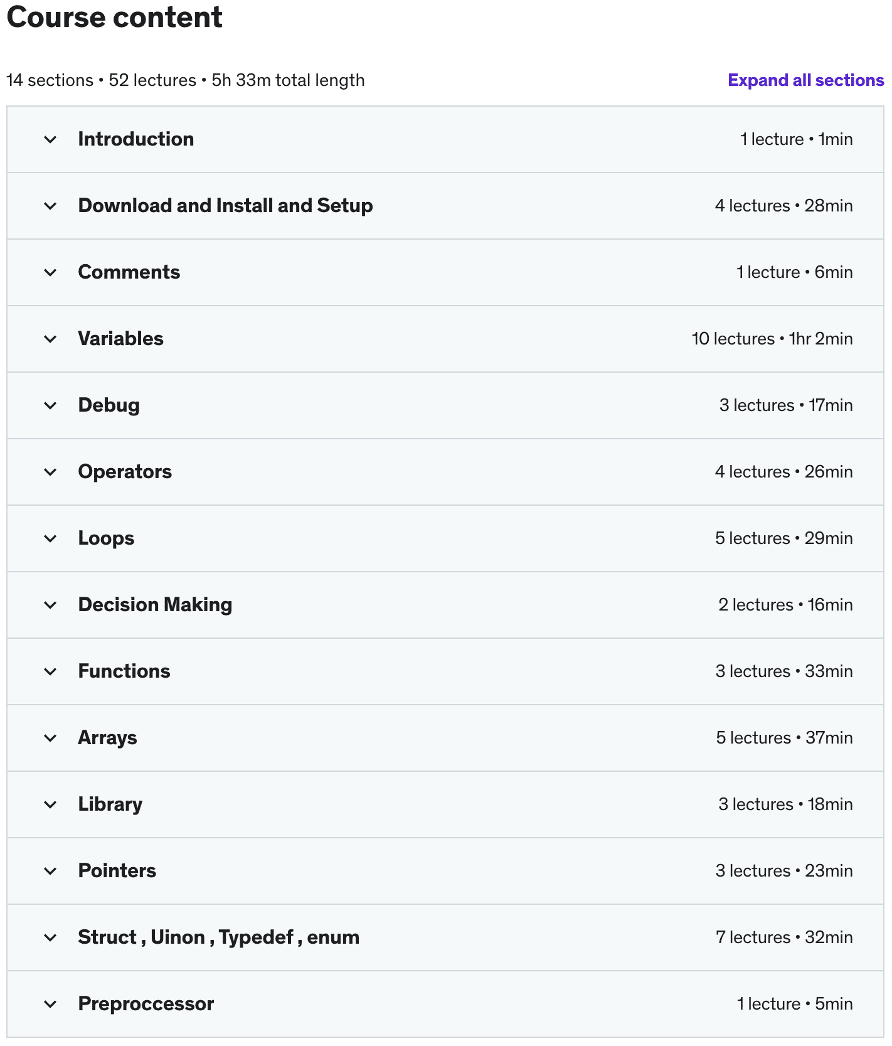Expand the Debug section arrow
This screenshot has height=1046, width=892.
tap(50, 405)
